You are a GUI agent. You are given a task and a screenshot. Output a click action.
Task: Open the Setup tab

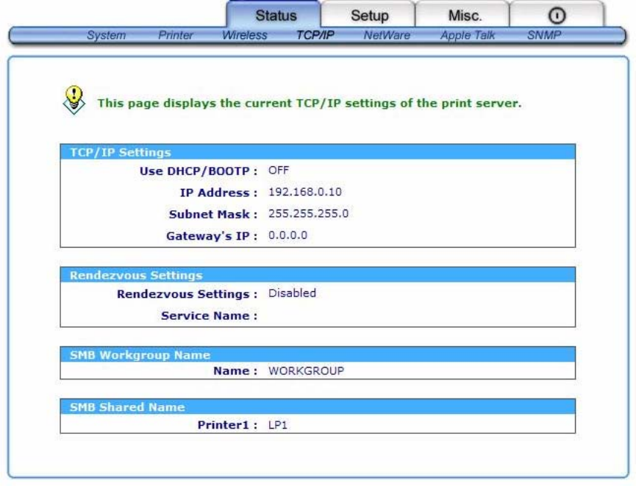[x=370, y=15]
